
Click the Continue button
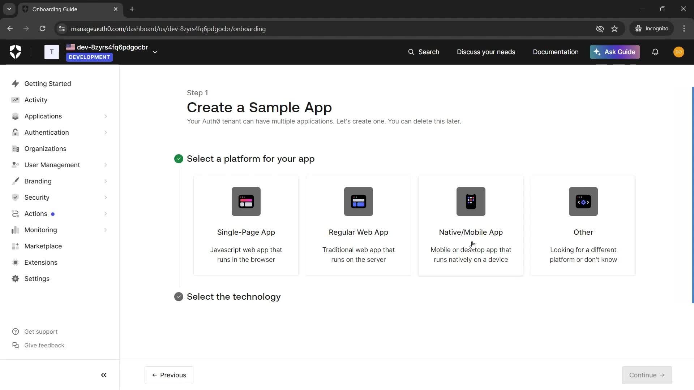647,375
